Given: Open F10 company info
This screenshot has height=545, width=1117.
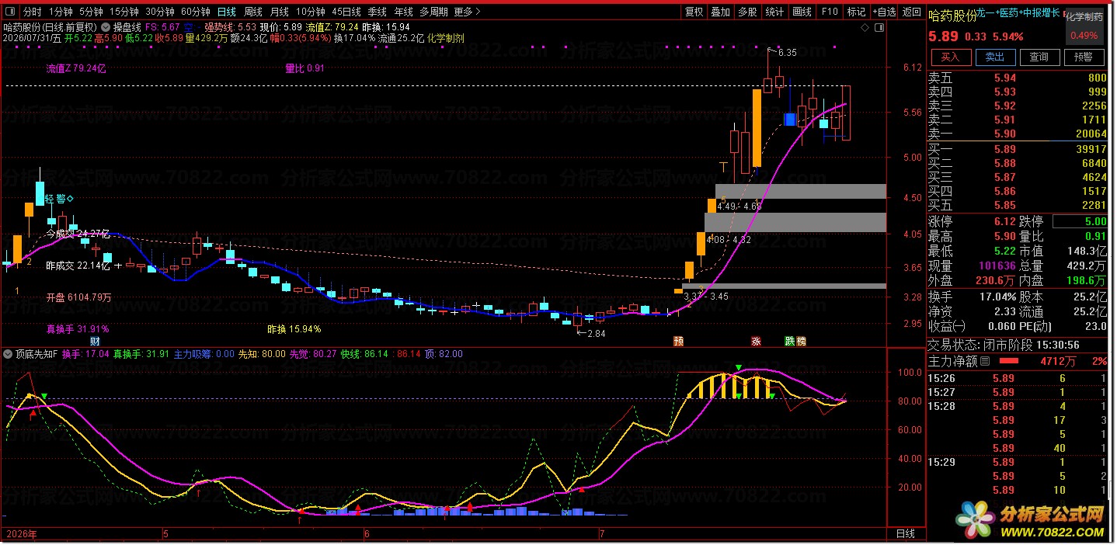Looking at the screenshot, I should tap(830, 12).
